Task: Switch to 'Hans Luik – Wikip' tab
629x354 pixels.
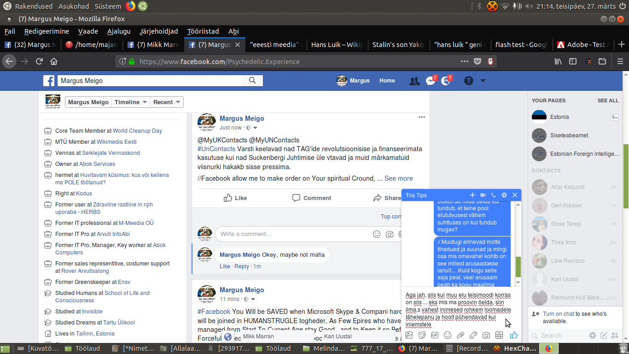Action: 337,45
